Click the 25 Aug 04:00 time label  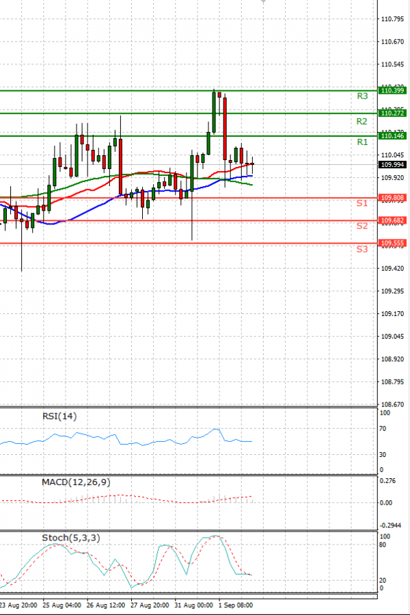coord(61,605)
